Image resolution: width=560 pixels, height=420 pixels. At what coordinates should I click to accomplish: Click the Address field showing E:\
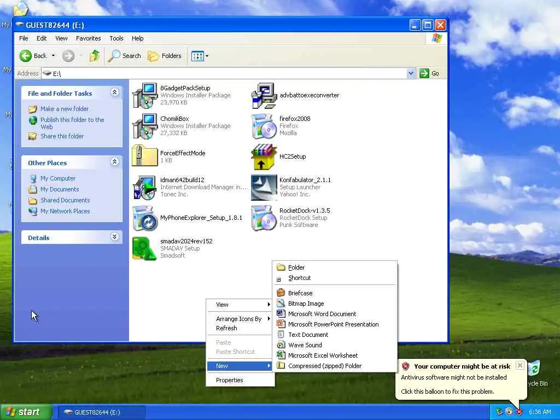coord(229,73)
